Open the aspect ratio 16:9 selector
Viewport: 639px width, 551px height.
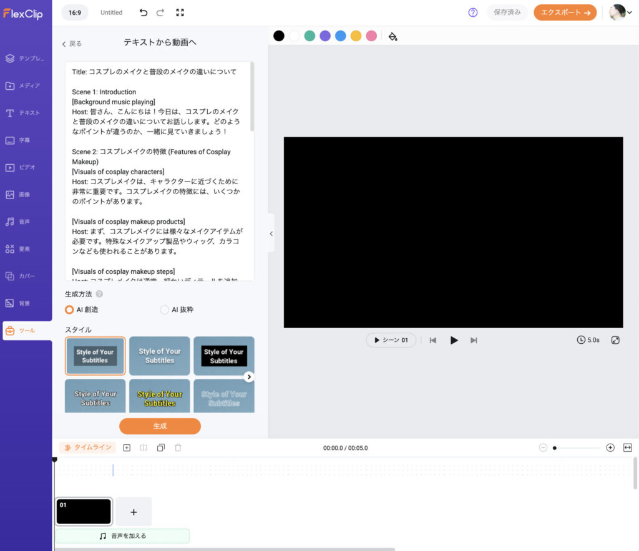click(x=75, y=12)
